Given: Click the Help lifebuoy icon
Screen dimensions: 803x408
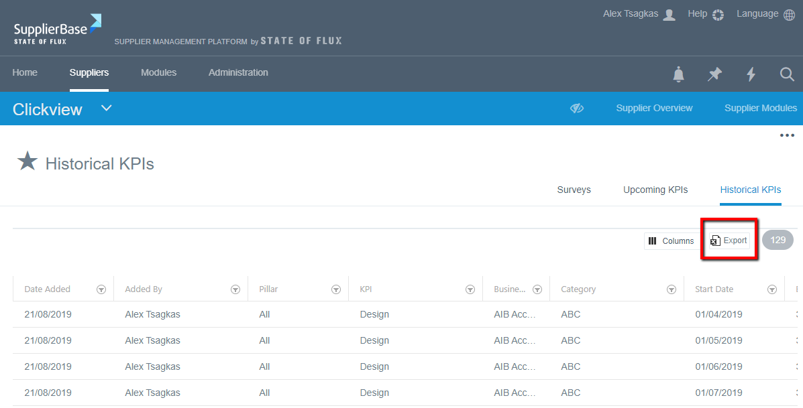Looking at the screenshot, I should (x=718, y=15).
